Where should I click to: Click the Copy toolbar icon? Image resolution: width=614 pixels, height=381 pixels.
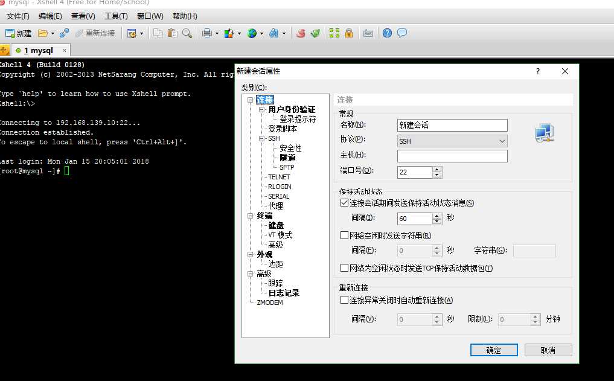click(158, 33)
